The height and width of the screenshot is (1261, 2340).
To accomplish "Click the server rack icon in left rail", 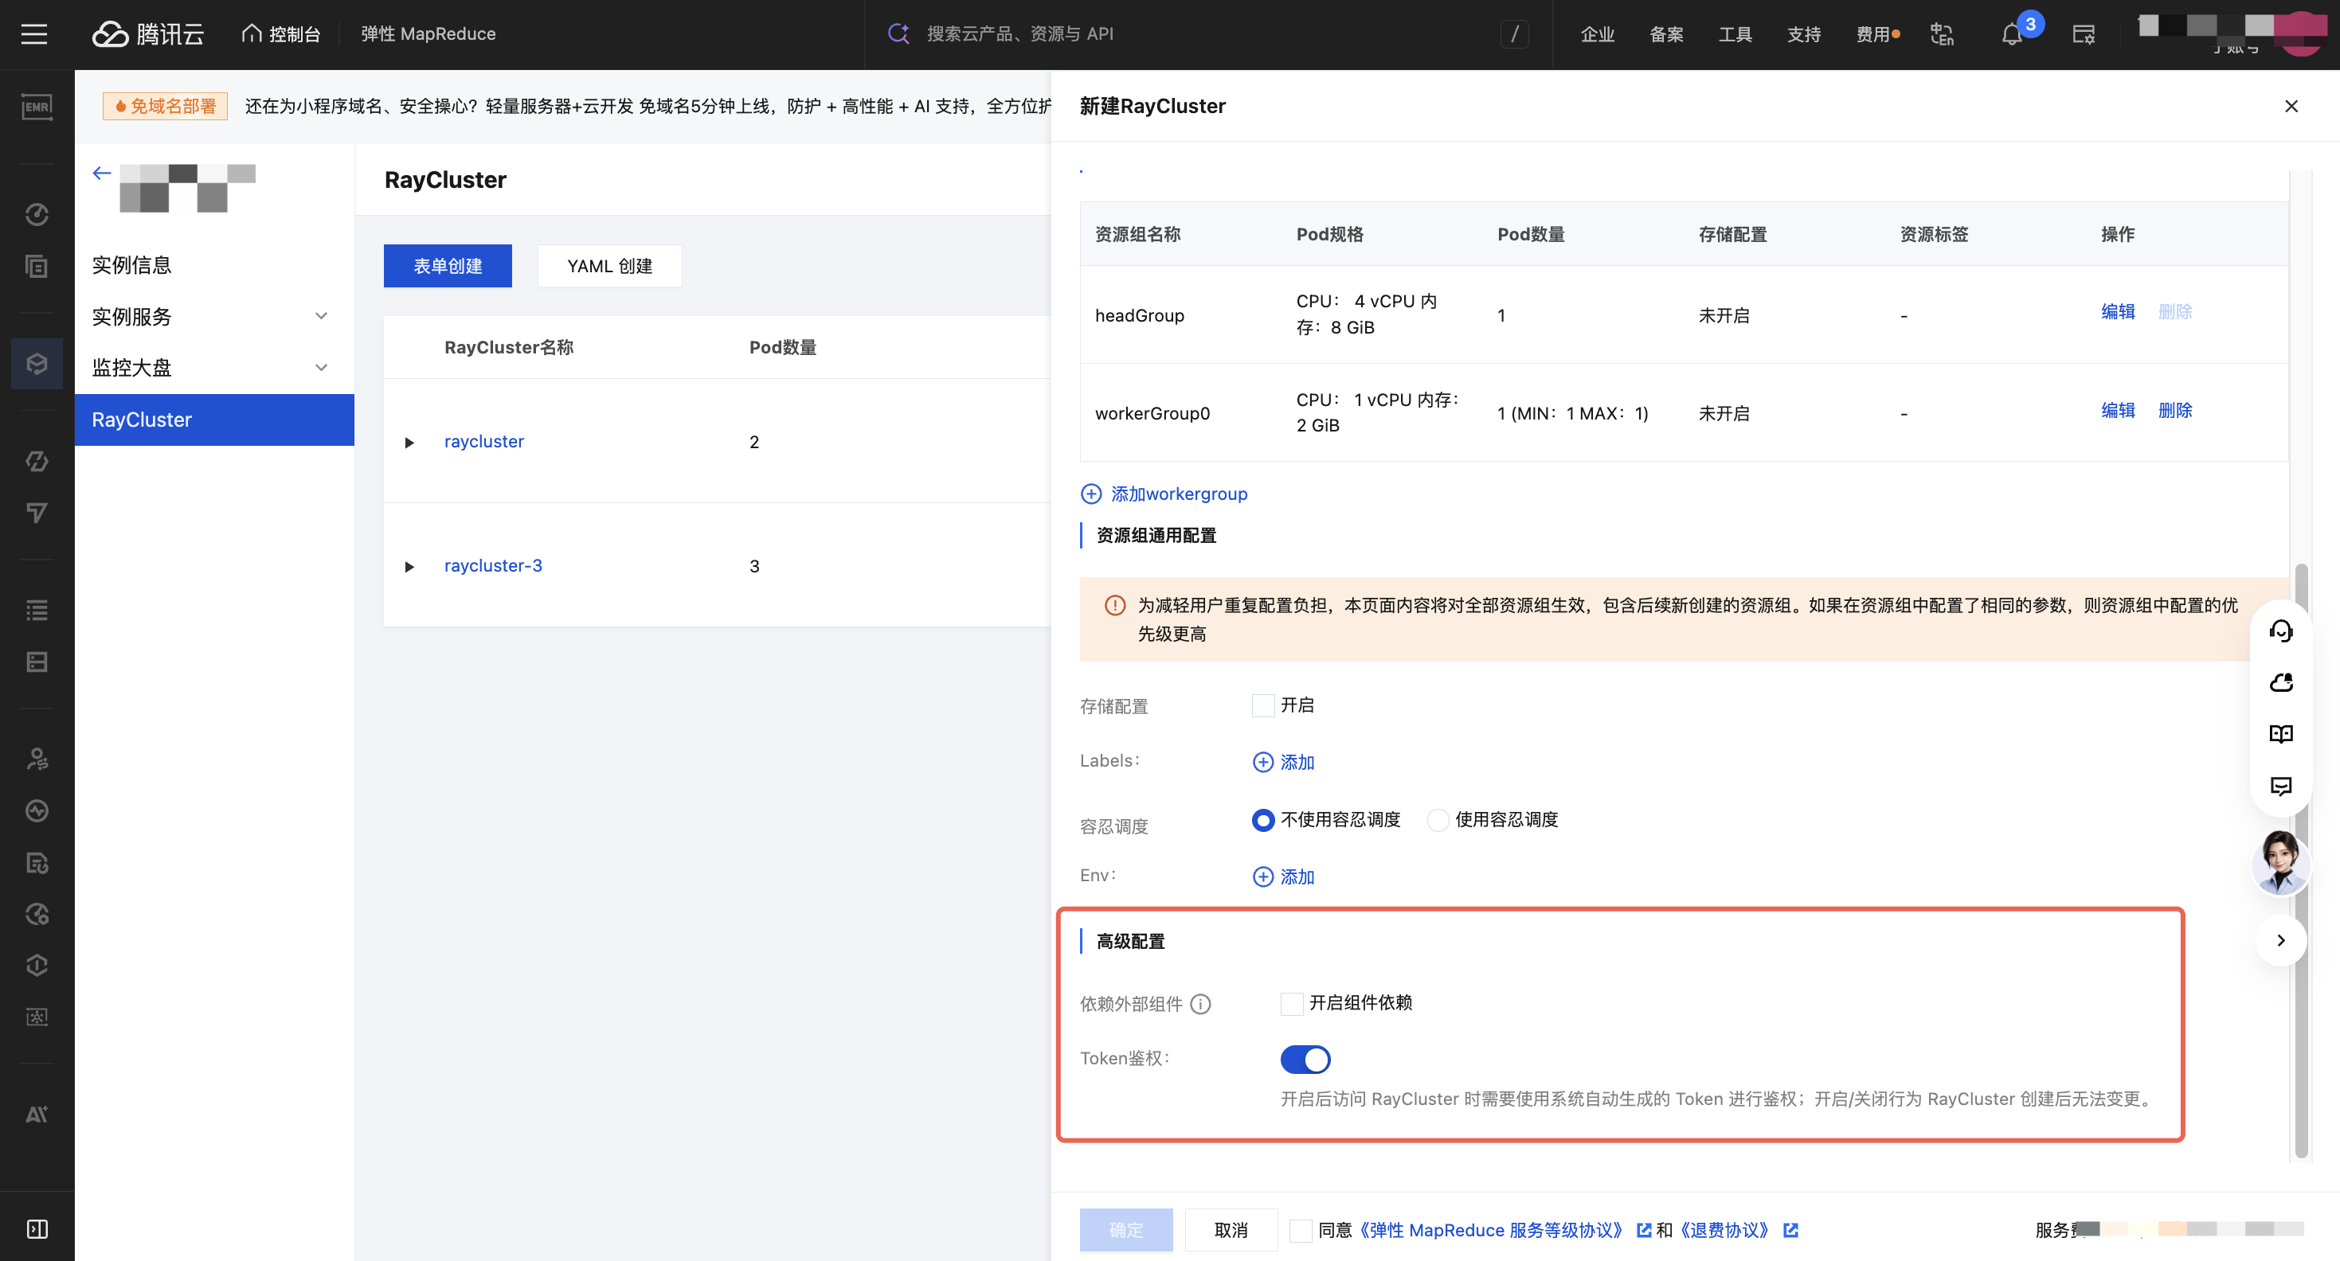I will point(37,662).
